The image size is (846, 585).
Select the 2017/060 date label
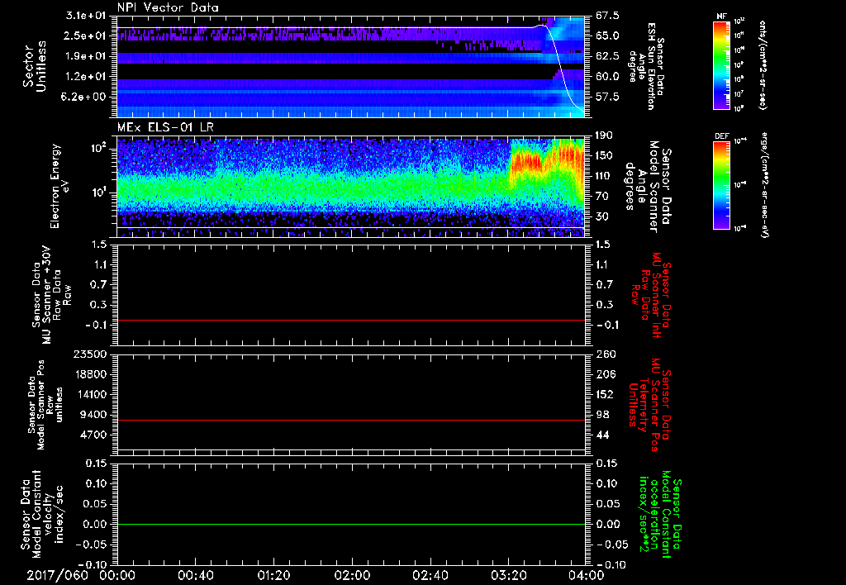[56, 575]
